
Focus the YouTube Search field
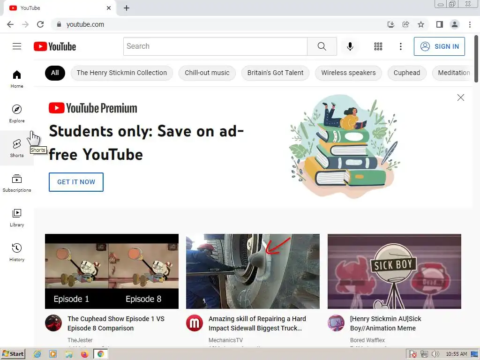click(215, 46)
